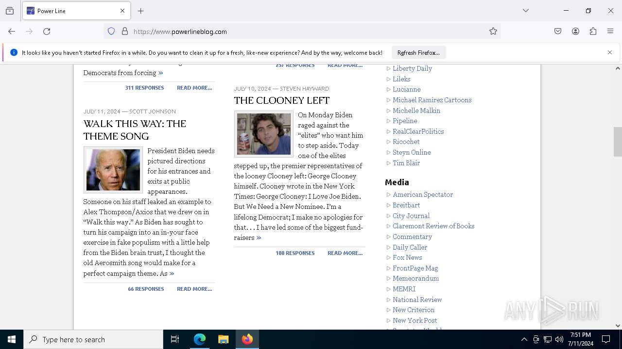Open City Journal link
Viewport: 622px width, 349px height.
(x=411, y=216)
